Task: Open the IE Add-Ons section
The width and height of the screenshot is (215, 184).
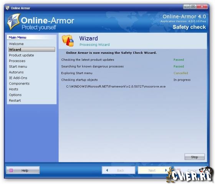Action: [18, 78]
